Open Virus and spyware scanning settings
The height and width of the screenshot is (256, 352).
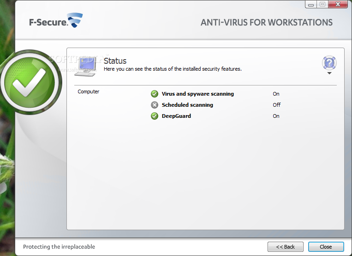click(198, 94)
